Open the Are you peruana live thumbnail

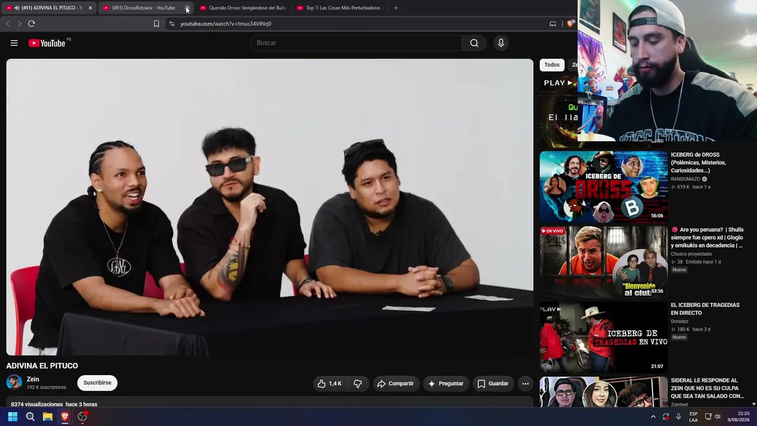pos(603,262)
